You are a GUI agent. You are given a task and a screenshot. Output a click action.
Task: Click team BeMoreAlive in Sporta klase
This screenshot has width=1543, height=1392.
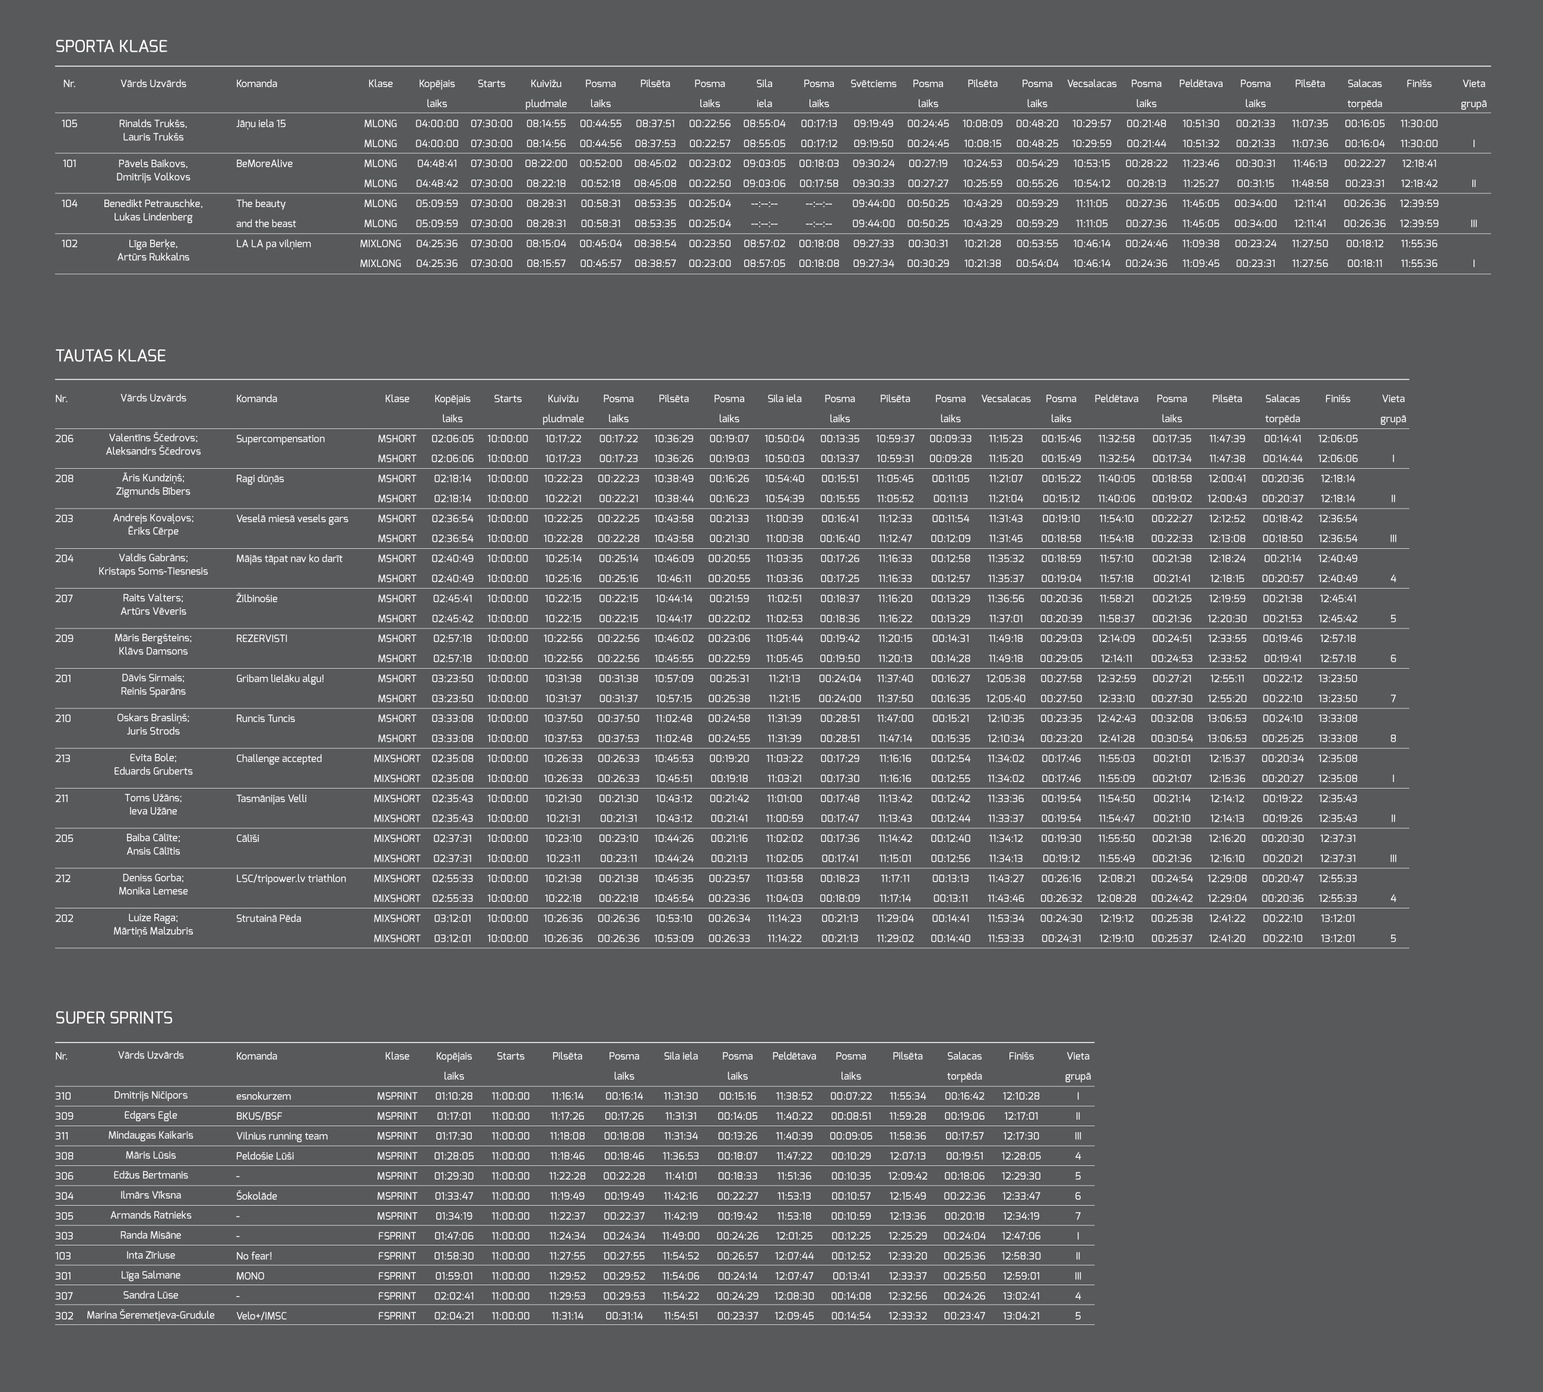tap(264, 164)
